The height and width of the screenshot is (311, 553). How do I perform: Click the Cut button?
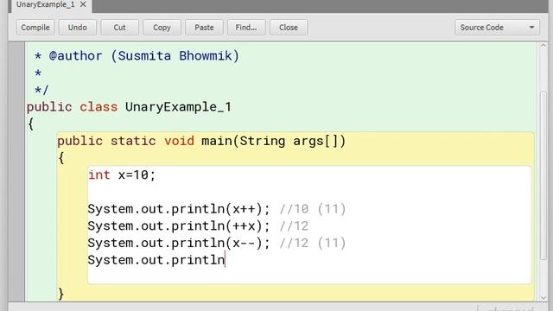click(119, 28)
